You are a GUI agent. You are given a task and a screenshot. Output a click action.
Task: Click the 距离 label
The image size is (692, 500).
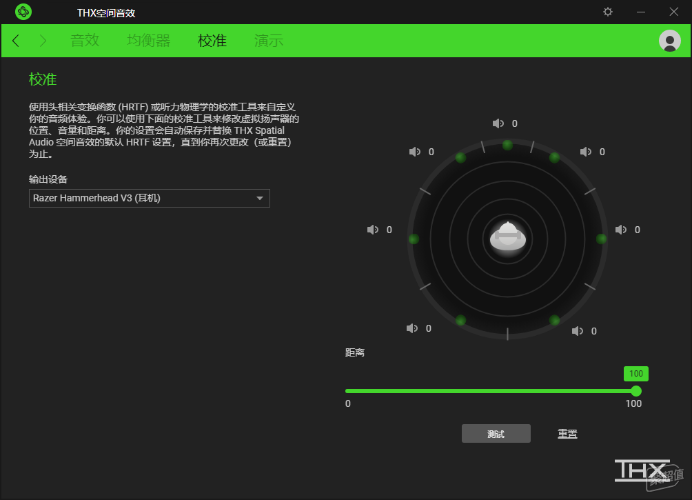pos(355,352)
